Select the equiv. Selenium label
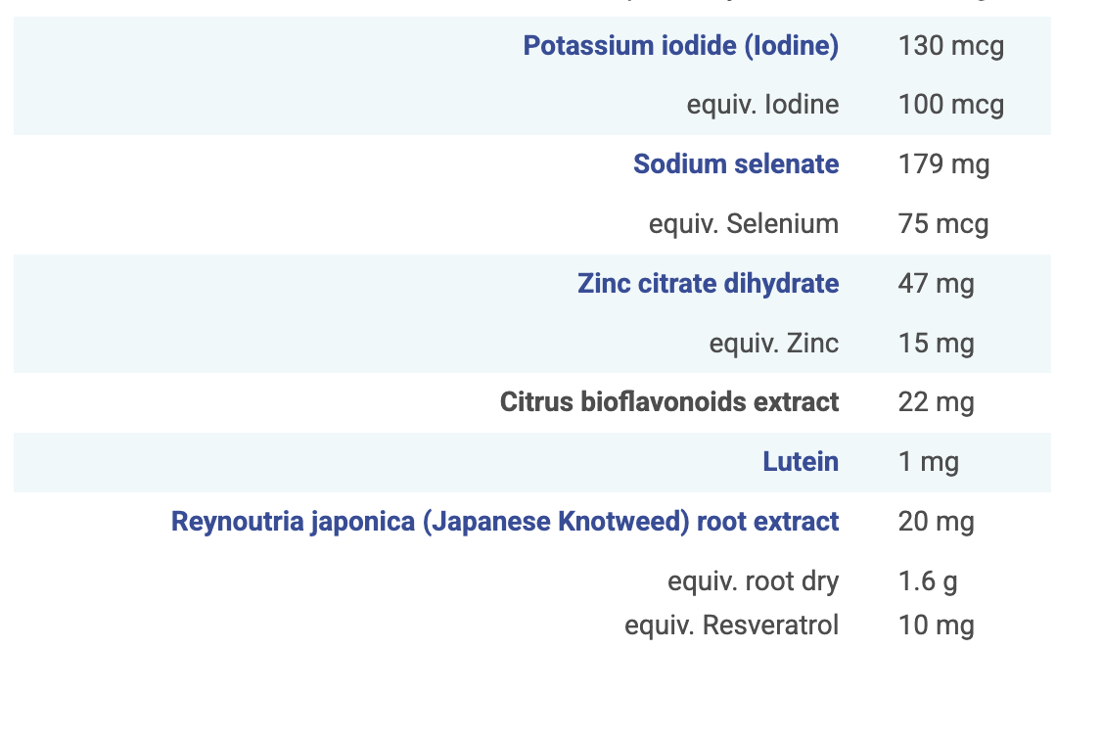The image size is (1102, 742). tap(743, 224)
